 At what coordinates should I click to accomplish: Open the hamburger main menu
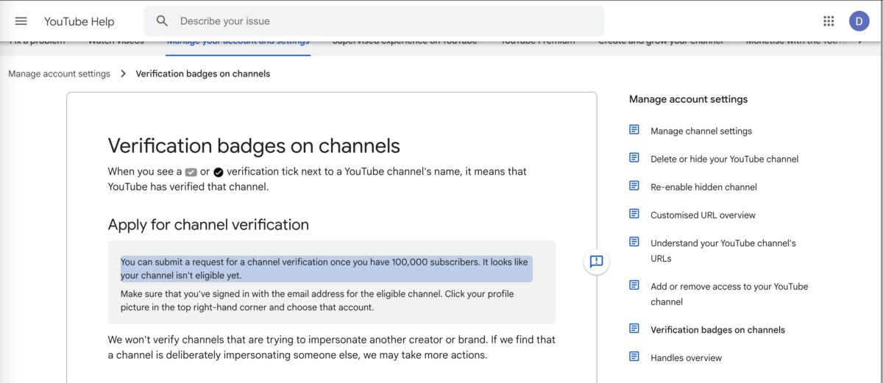click(x=21, y=21)
